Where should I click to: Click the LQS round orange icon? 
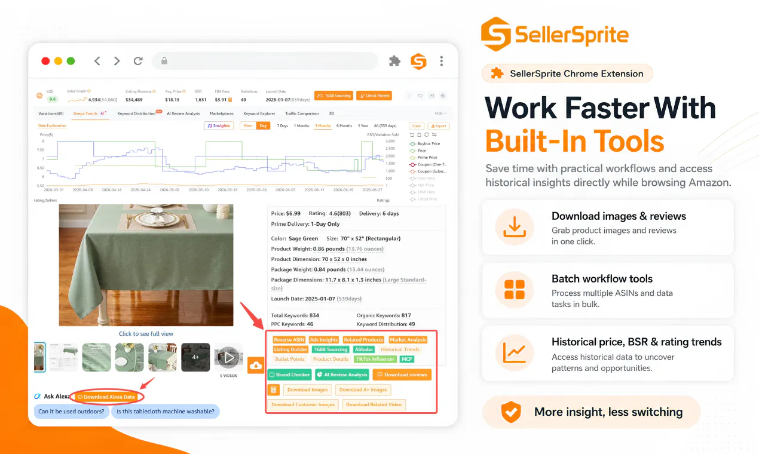(x=40, y=96)
